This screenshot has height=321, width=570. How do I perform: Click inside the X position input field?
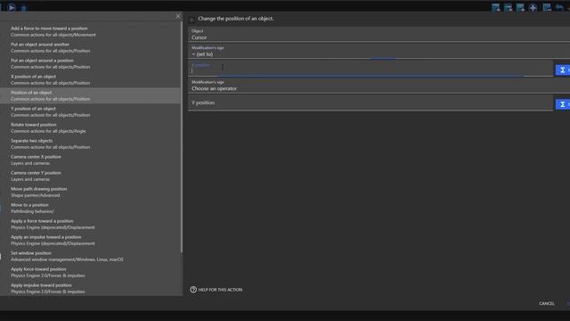click(x=370, y=69)
